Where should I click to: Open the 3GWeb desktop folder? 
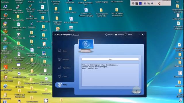56,10
